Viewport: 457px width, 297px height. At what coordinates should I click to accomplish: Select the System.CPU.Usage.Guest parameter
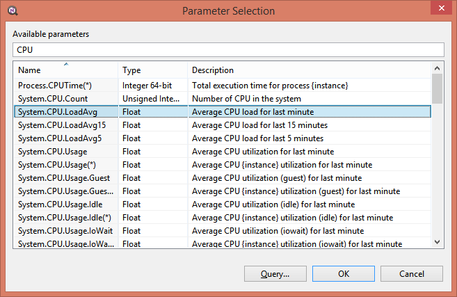(222, 178)
